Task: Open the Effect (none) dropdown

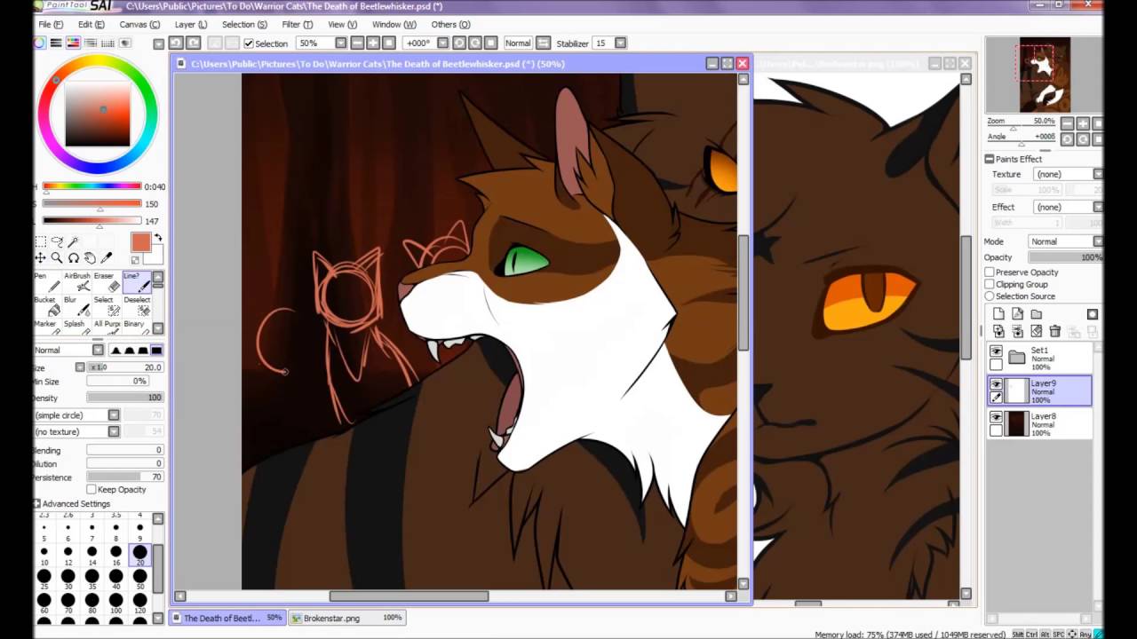Action: click(x=1098, y=207)
